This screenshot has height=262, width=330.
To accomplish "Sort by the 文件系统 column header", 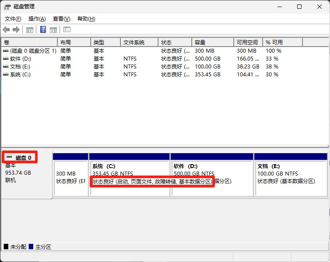I will point(139,43).
